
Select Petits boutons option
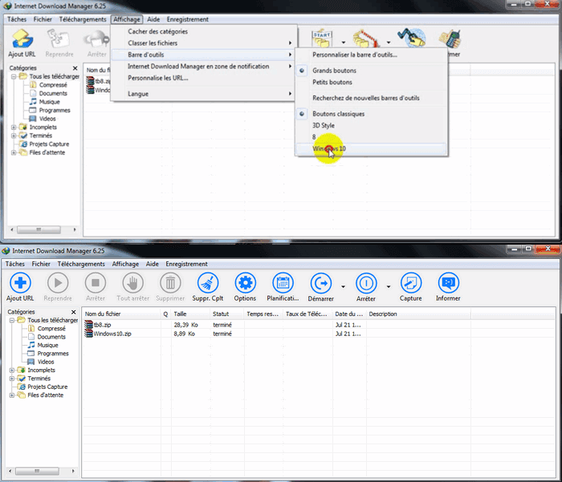[x=332, y=82]
